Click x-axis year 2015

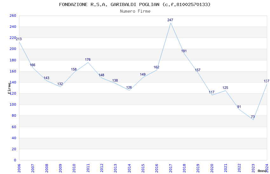coord(143,168)
